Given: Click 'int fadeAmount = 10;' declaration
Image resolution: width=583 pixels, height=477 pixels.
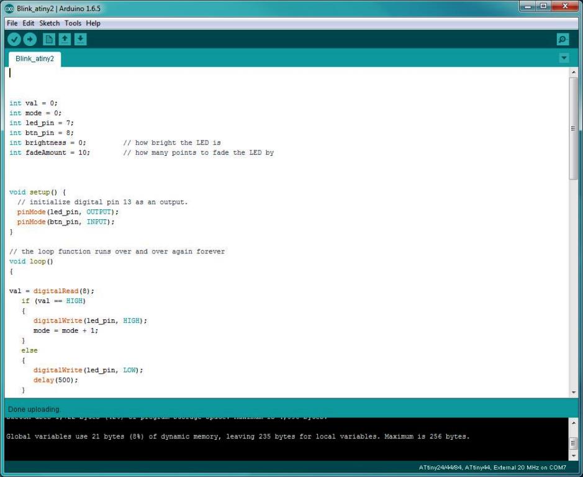Looking at the screenshot, I should 50,153.
